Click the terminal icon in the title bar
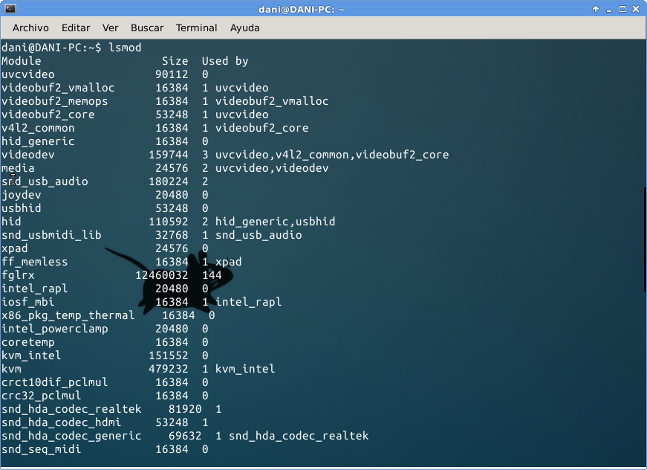647x470 pixels. tap(10, 8)
